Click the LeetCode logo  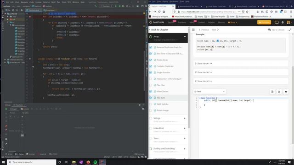click(x=157, y=22)
